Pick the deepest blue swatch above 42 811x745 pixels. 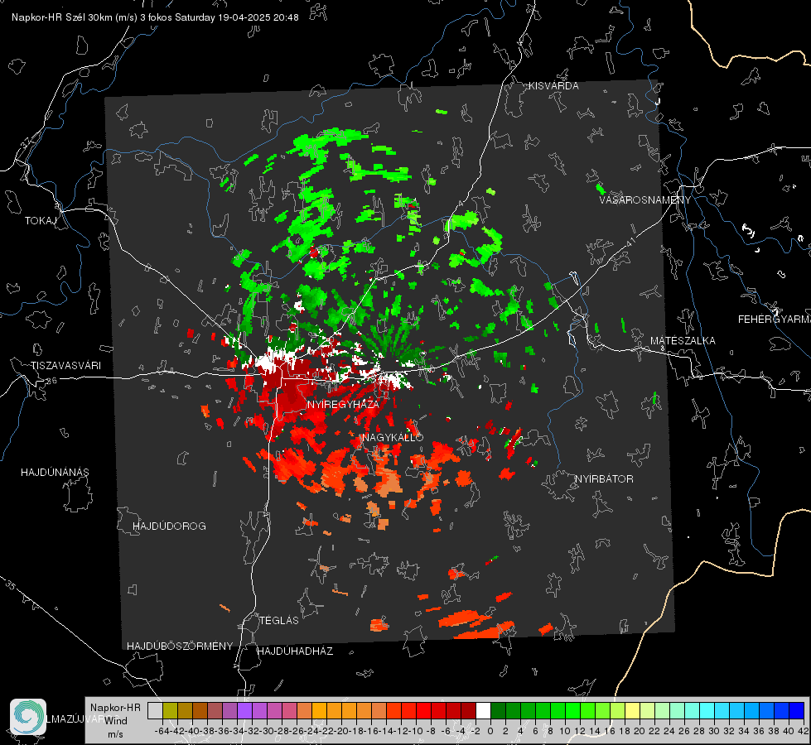tap(797, 710)
